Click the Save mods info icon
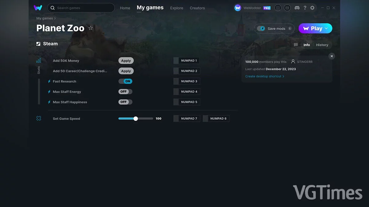Viewport: 369px width, 207px height. click(290, 29)
